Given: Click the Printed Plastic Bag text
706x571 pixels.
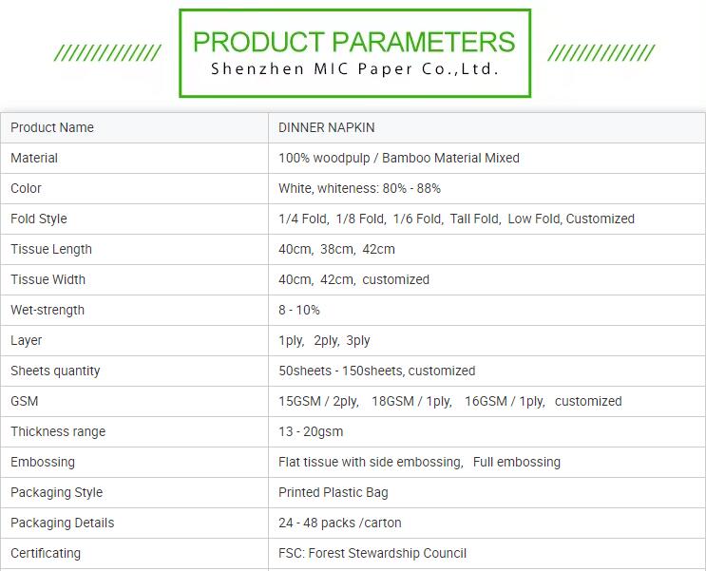Looking at the screenshot, I should click(334, 492).
